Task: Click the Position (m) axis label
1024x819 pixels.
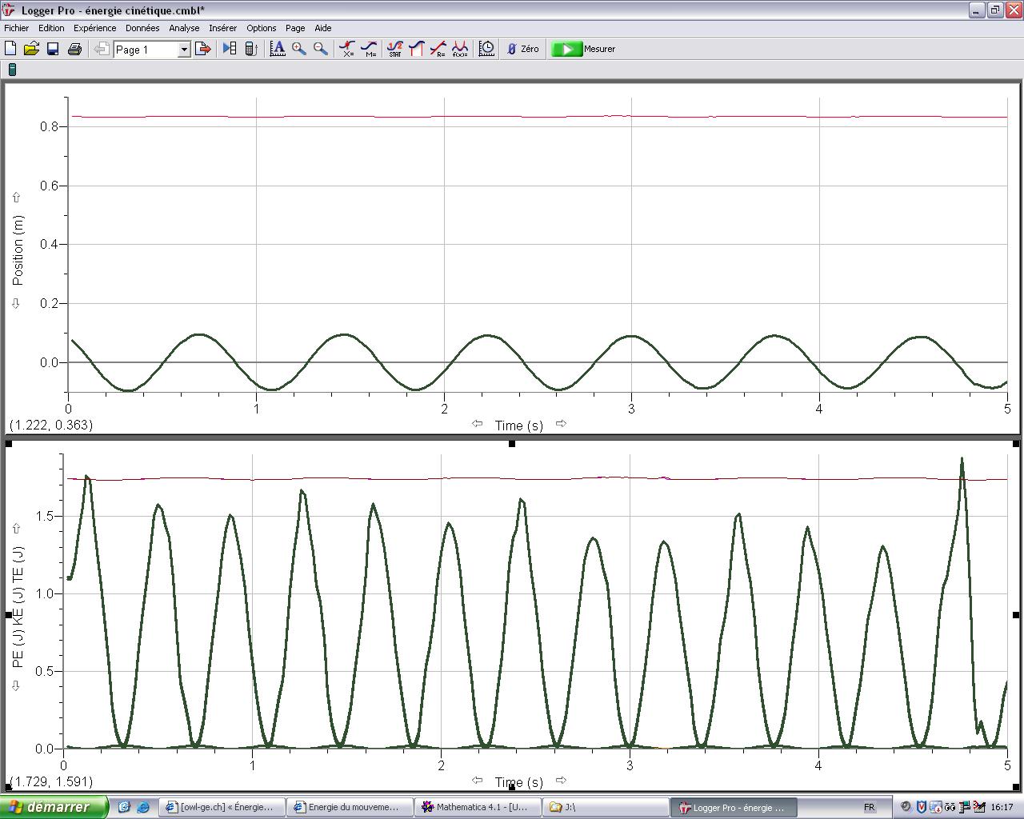Action: [x=18, y=250]
